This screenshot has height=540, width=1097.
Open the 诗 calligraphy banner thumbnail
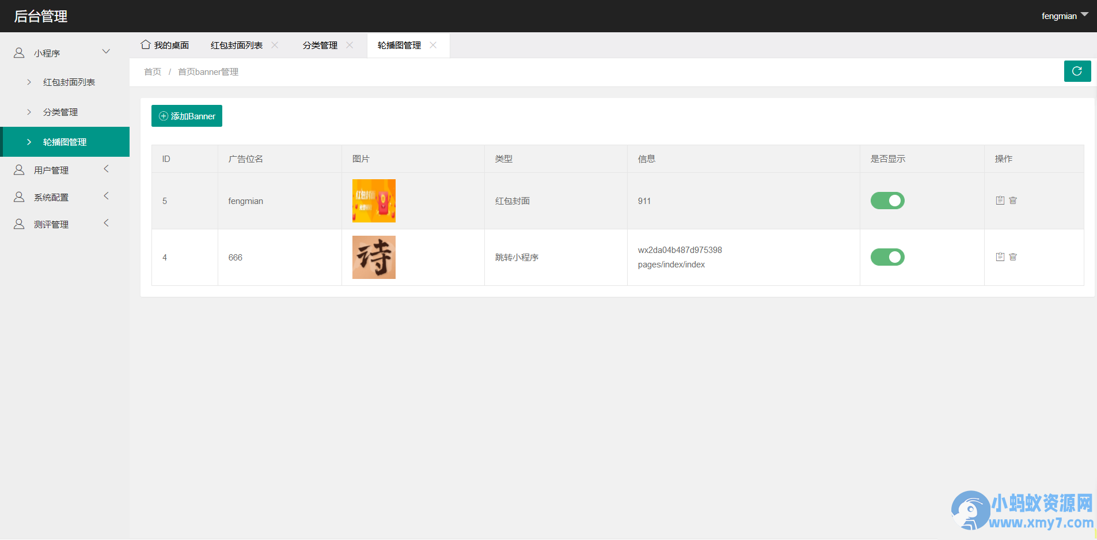pyautogui.click(x=374, y=257)
